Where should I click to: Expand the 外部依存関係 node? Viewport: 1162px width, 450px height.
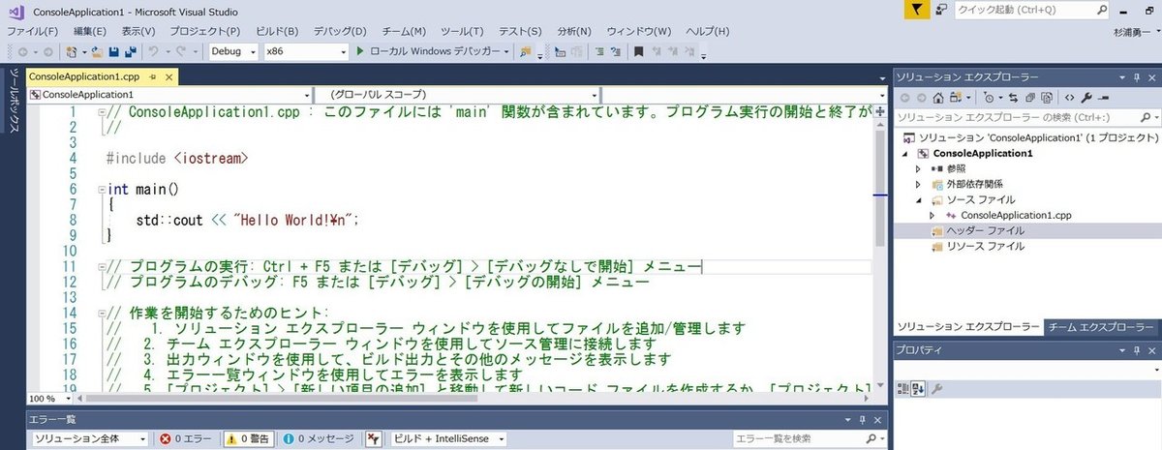coord(918,184)
